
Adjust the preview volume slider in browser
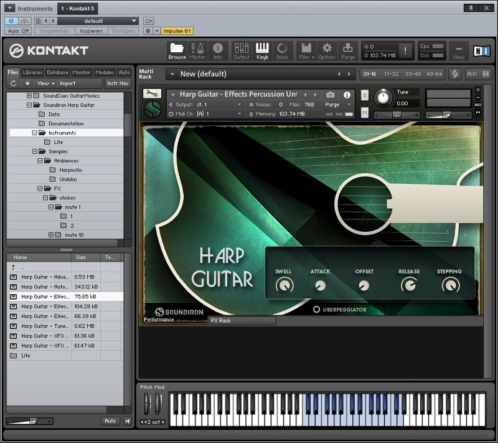30,421
